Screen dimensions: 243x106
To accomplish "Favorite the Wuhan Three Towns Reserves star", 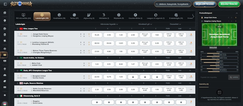I will pyautogui.click(x=18, y=50).
